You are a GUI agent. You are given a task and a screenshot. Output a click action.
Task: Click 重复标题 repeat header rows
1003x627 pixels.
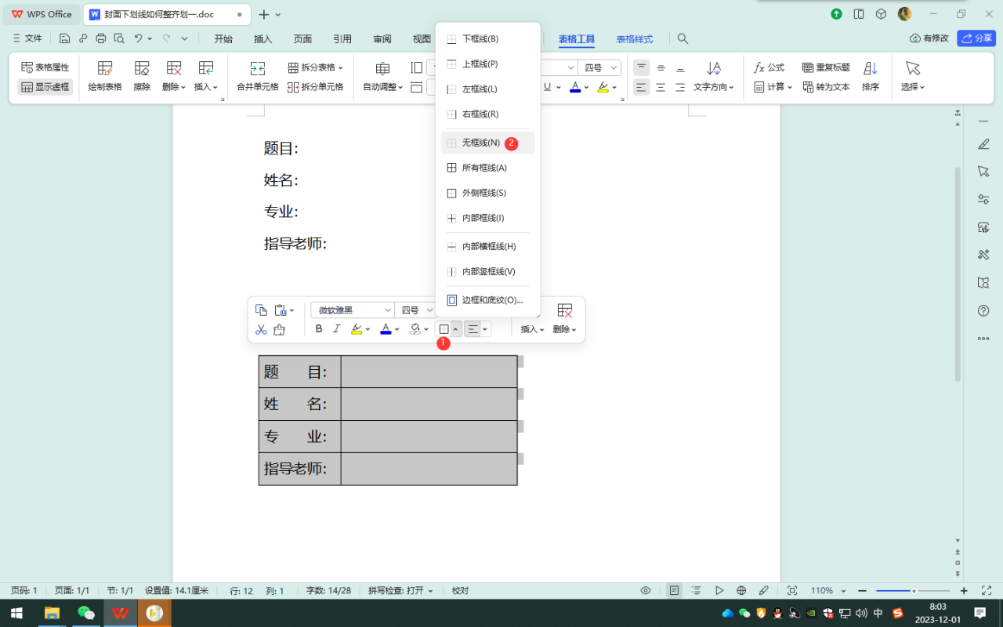click(826, 67)
